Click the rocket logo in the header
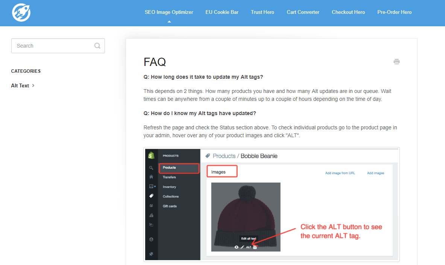Image resolution: width=445 pixels, height=265 pixels. click(x=21, y=12)
